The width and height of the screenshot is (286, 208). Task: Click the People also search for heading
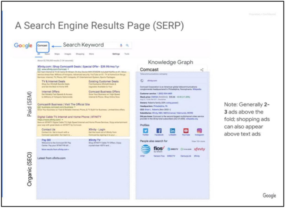pyautogui.click(x=154, y=141)
